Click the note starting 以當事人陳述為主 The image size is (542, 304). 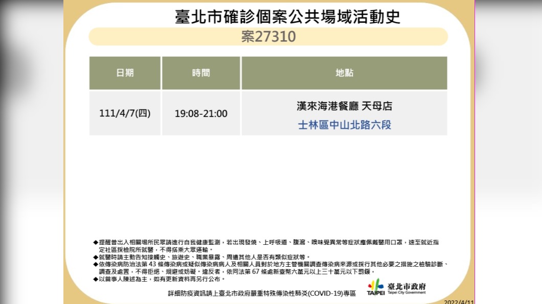coord(160,279)
